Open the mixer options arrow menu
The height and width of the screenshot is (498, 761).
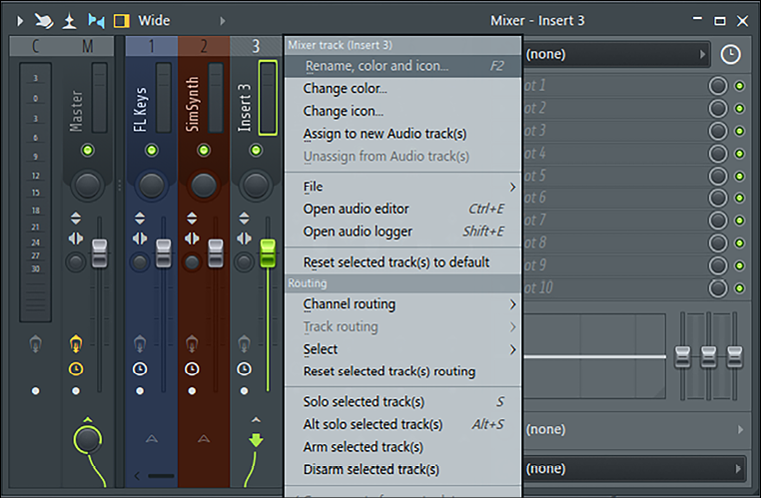[20, 21]
